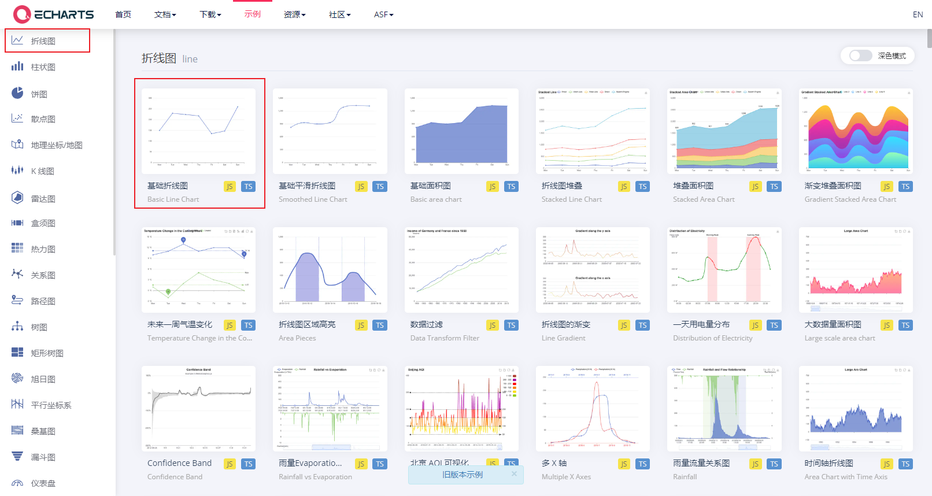The width and height of the screenshot is (932, 496).
Task: Select the 盒须图 boxplot sidebar icon
Action: tap(17, 223)
